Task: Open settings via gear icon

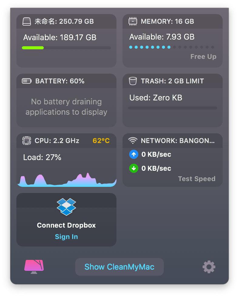Action: pos(209,267)
